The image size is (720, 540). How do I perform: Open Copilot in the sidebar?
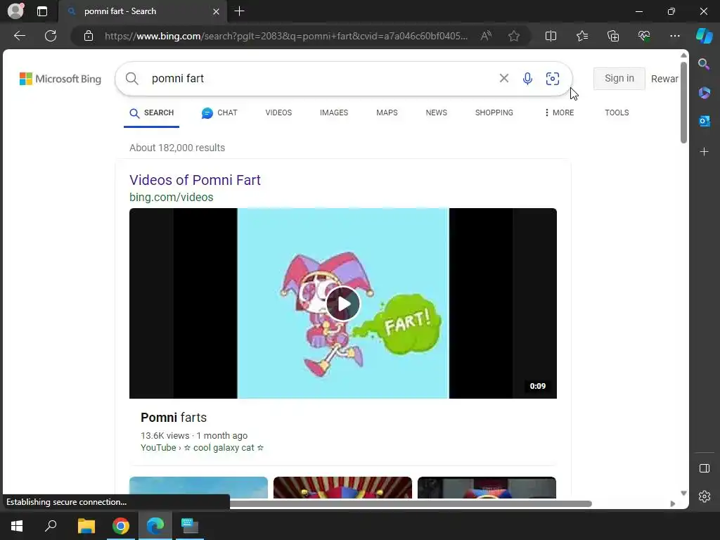705,36
